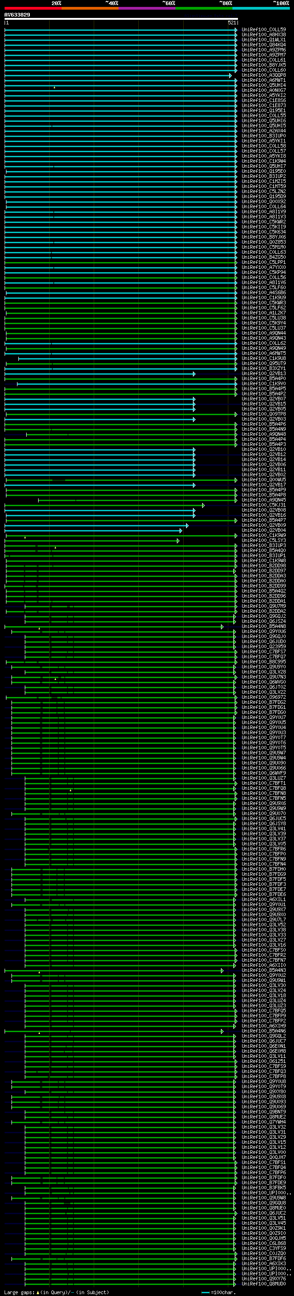Click the UniRef100_Q09TP8 label

click(x=263, y=414)
